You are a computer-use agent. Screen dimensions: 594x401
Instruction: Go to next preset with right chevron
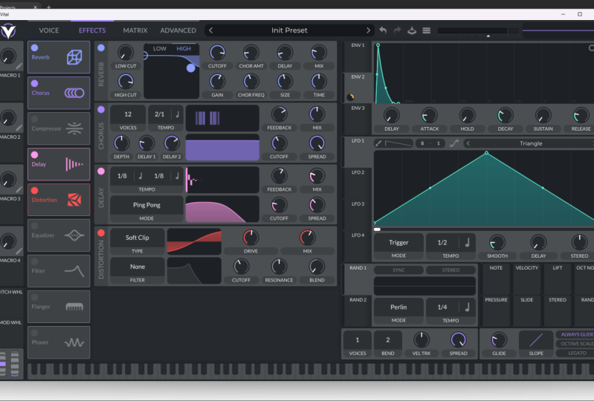[x=368, y=30]
